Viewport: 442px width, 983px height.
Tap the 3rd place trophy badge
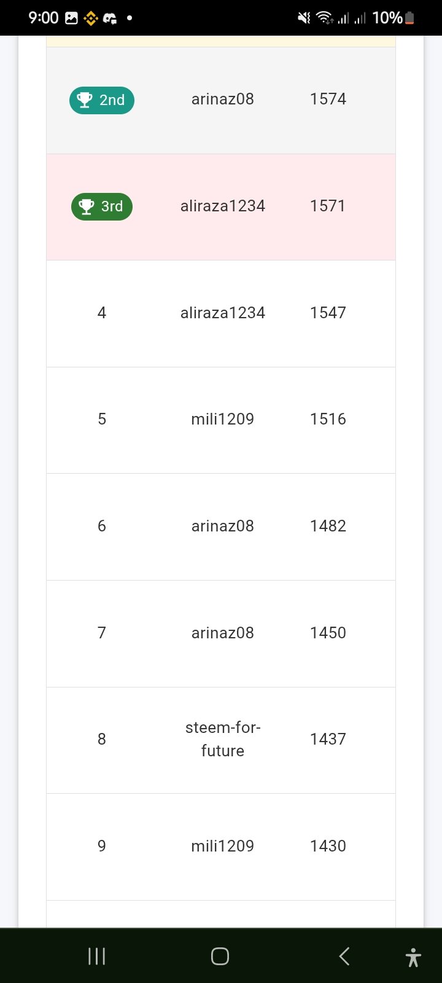click(x=102, y=206)
